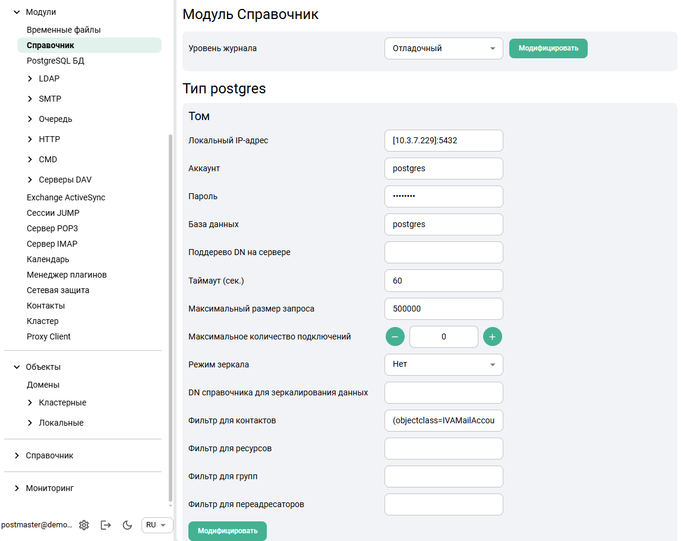The height and width of the screenshot is (541, 681).
Task: Expand the Мониторинг section
Action: (17, 488)
